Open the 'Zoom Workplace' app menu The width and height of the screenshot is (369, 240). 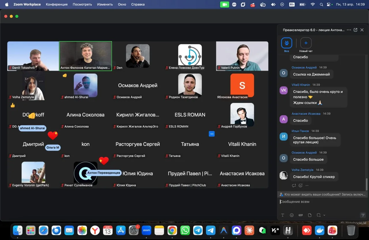(x=27, y=4)
